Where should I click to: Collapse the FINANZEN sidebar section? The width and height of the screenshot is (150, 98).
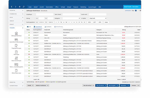16,28
